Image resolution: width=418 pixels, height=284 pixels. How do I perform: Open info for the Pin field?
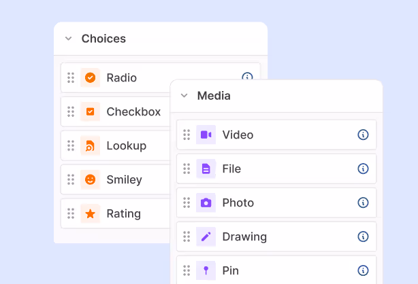[x=363, y=270]
